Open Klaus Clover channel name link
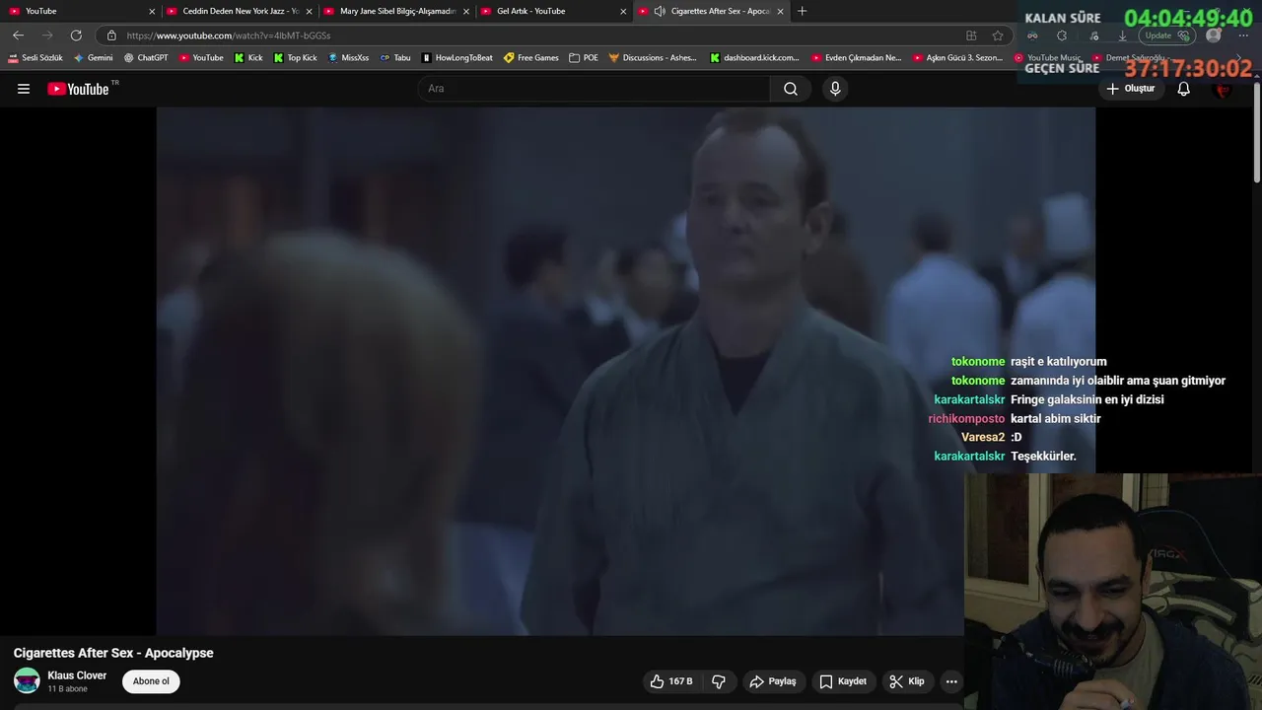The height and width of the screenshot is (710, 1262). point(77,675)
